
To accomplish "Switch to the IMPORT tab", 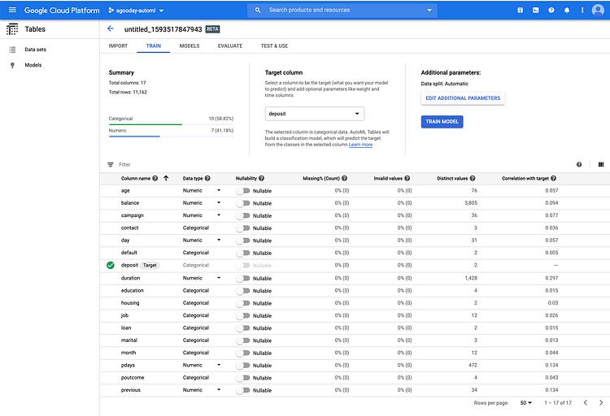I will [x=118, y=45].
